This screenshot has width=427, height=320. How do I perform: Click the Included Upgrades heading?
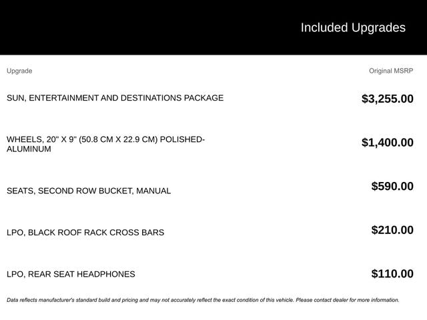pos(352,27)
